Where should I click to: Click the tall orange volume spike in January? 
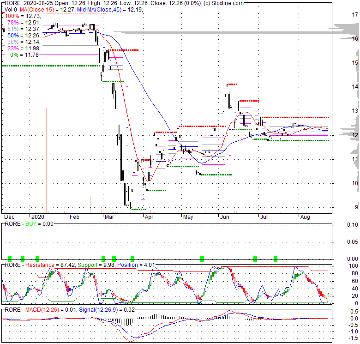[x=46, y=161]
